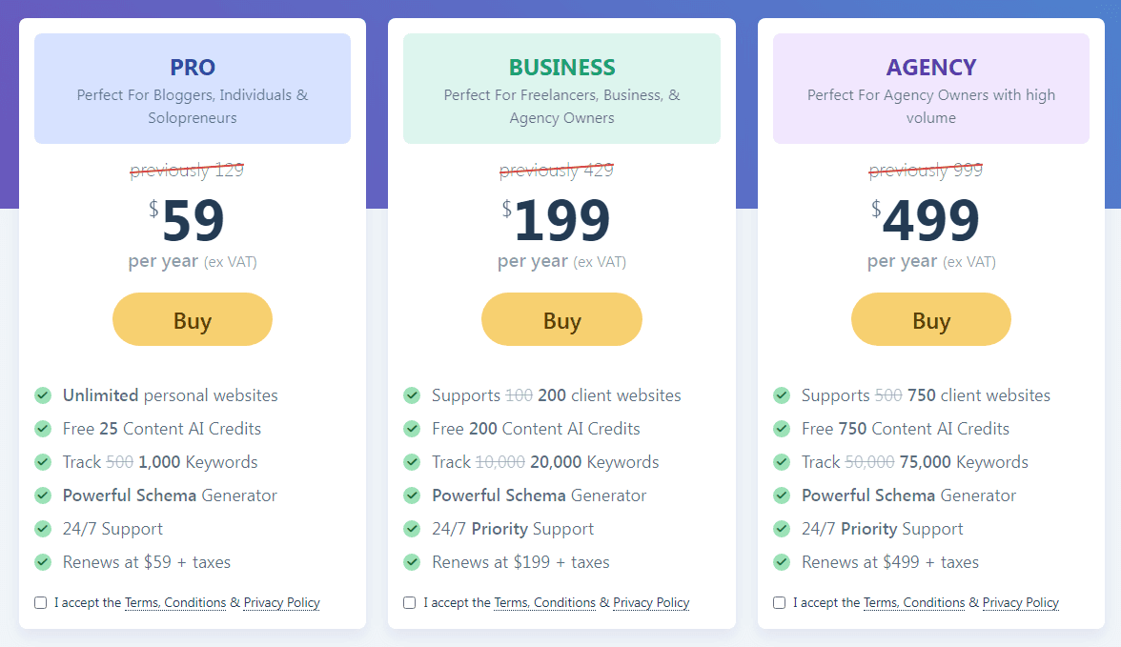Viewport: 1121px width, 647px height.
Task: Accept Terms and Conditions for the PRO plan
Action: (40, 601)
